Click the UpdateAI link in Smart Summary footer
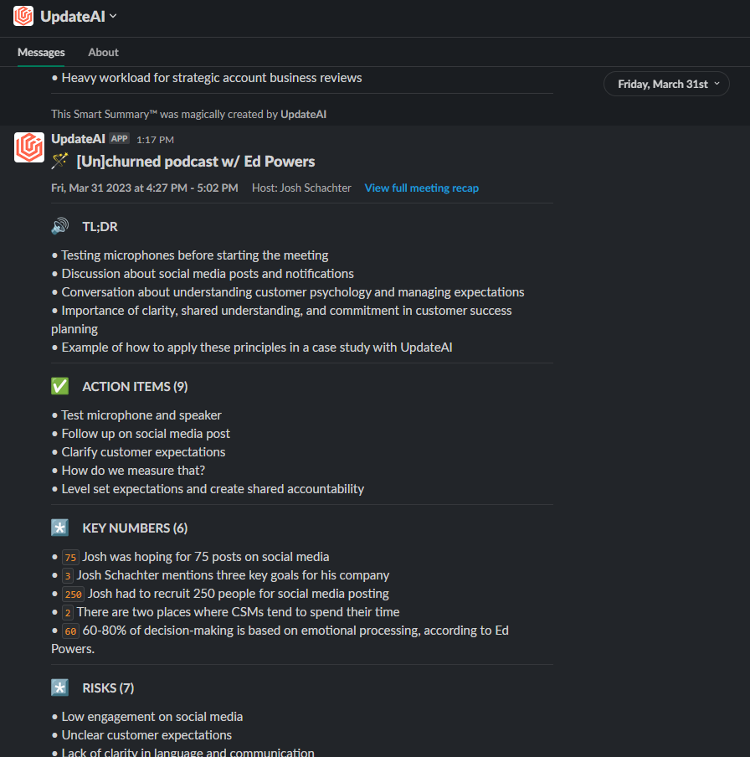 click(x=303, y=115)
